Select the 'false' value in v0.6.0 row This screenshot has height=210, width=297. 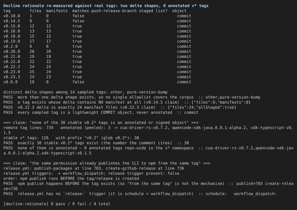point(78,82)
